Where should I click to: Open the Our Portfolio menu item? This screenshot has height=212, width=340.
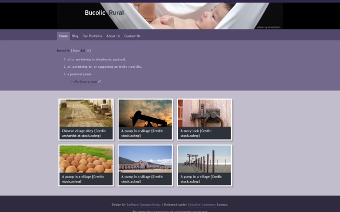click(x=92, y=36)
